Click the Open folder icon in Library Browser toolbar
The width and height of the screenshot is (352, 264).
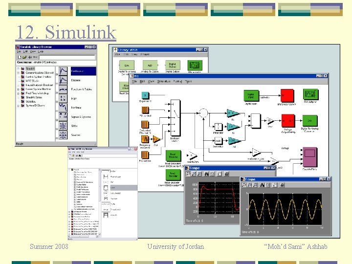[24, 57]
